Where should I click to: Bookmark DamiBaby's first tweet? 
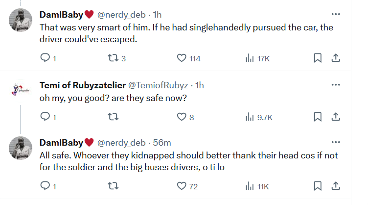click(x=317, y=58)
